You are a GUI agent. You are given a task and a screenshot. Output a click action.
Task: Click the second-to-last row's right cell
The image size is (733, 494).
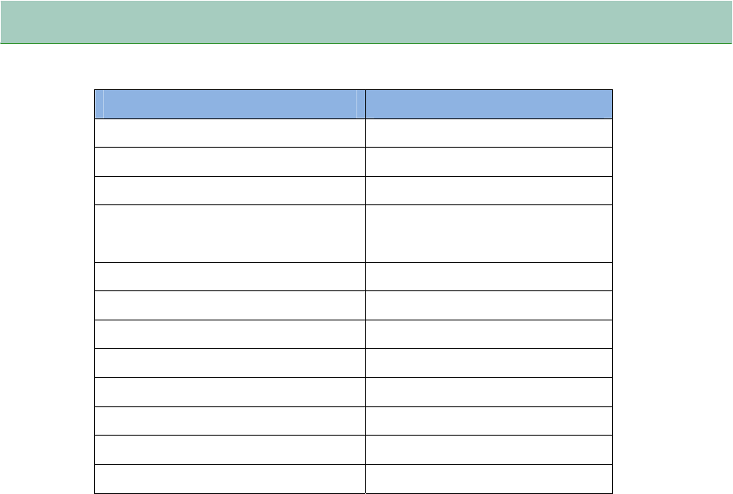[x=489, y=449]
